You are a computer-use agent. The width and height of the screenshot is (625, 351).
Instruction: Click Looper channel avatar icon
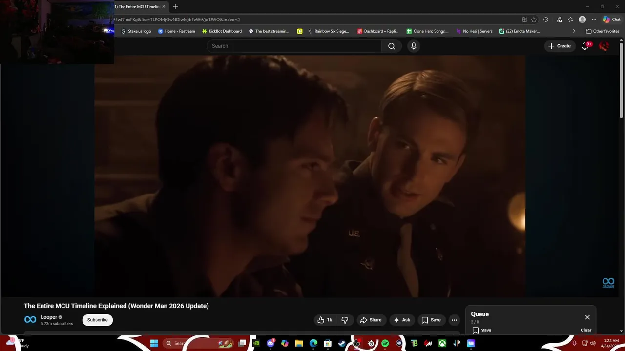[x=30, y=320]
